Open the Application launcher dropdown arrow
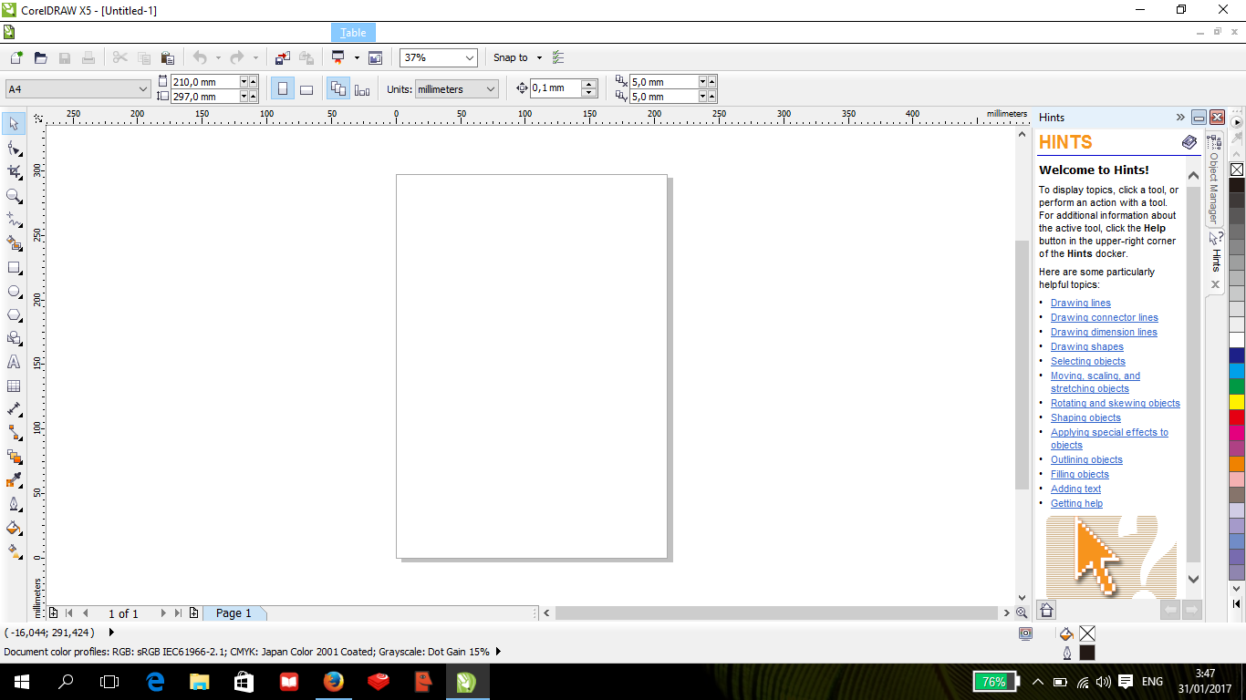Screen dimensions: 1246x700 [x=357, y=57]
